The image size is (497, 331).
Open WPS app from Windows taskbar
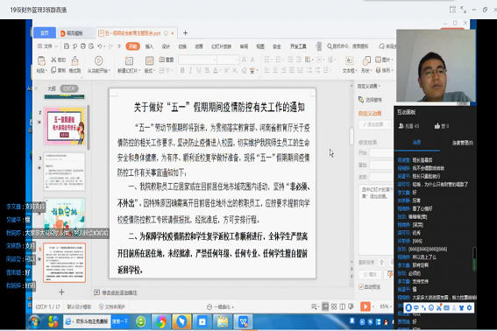[x=243, y=322]
